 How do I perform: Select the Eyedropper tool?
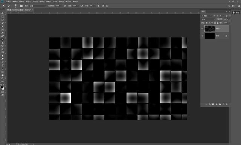(3, 33)
